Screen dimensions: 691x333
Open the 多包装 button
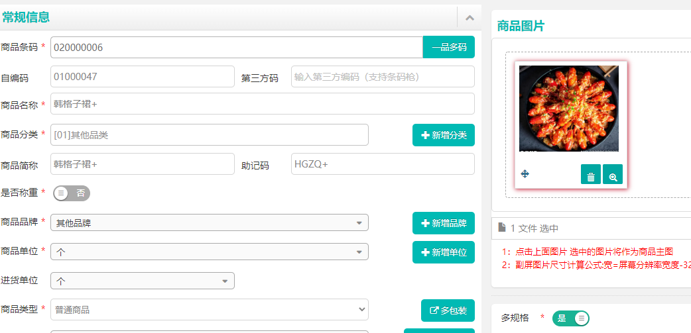tap(448, 310)
